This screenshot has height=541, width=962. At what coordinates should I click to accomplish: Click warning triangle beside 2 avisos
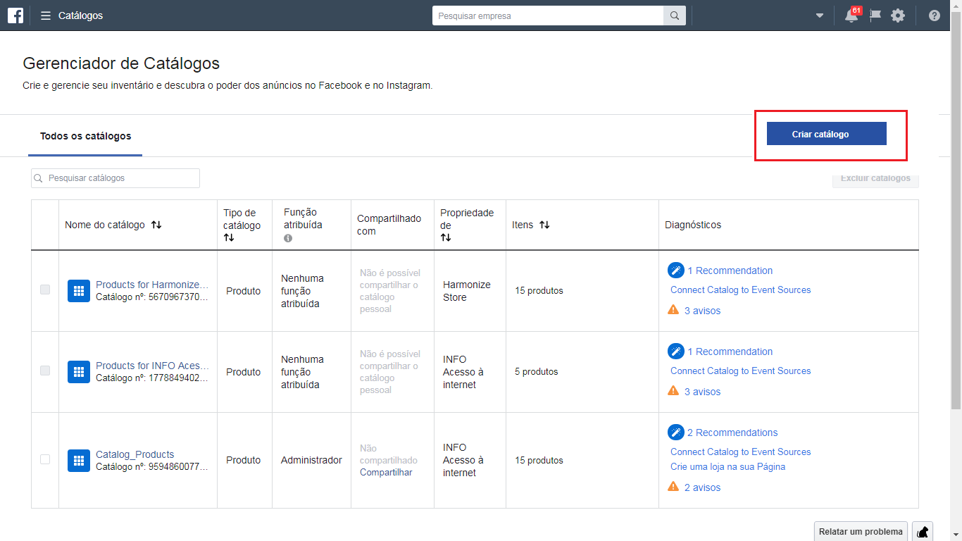coord(673,487)
